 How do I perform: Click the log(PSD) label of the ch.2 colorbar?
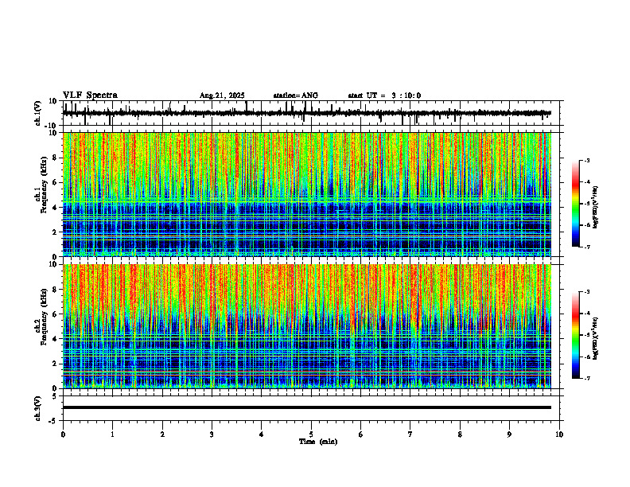596,338
